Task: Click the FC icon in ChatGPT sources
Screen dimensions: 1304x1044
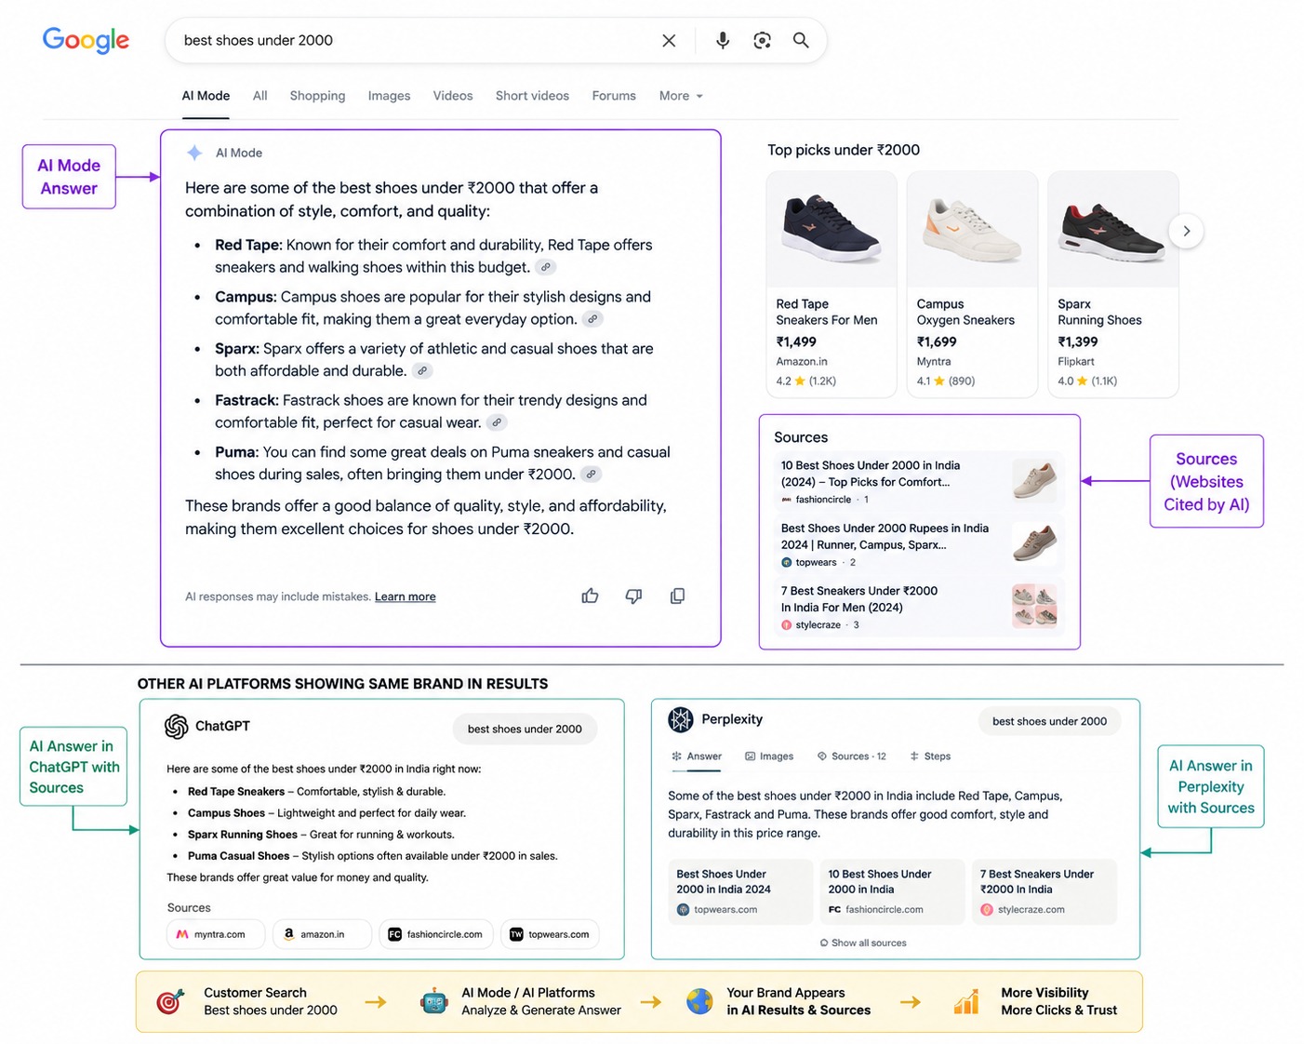Action: pyautogui.click(x=394, y=934)
